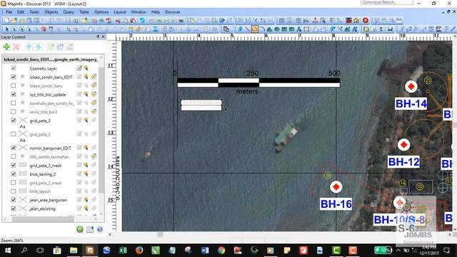Open the Query menu
Viewport: 457px width, 257px height.
tap(69, 12)
